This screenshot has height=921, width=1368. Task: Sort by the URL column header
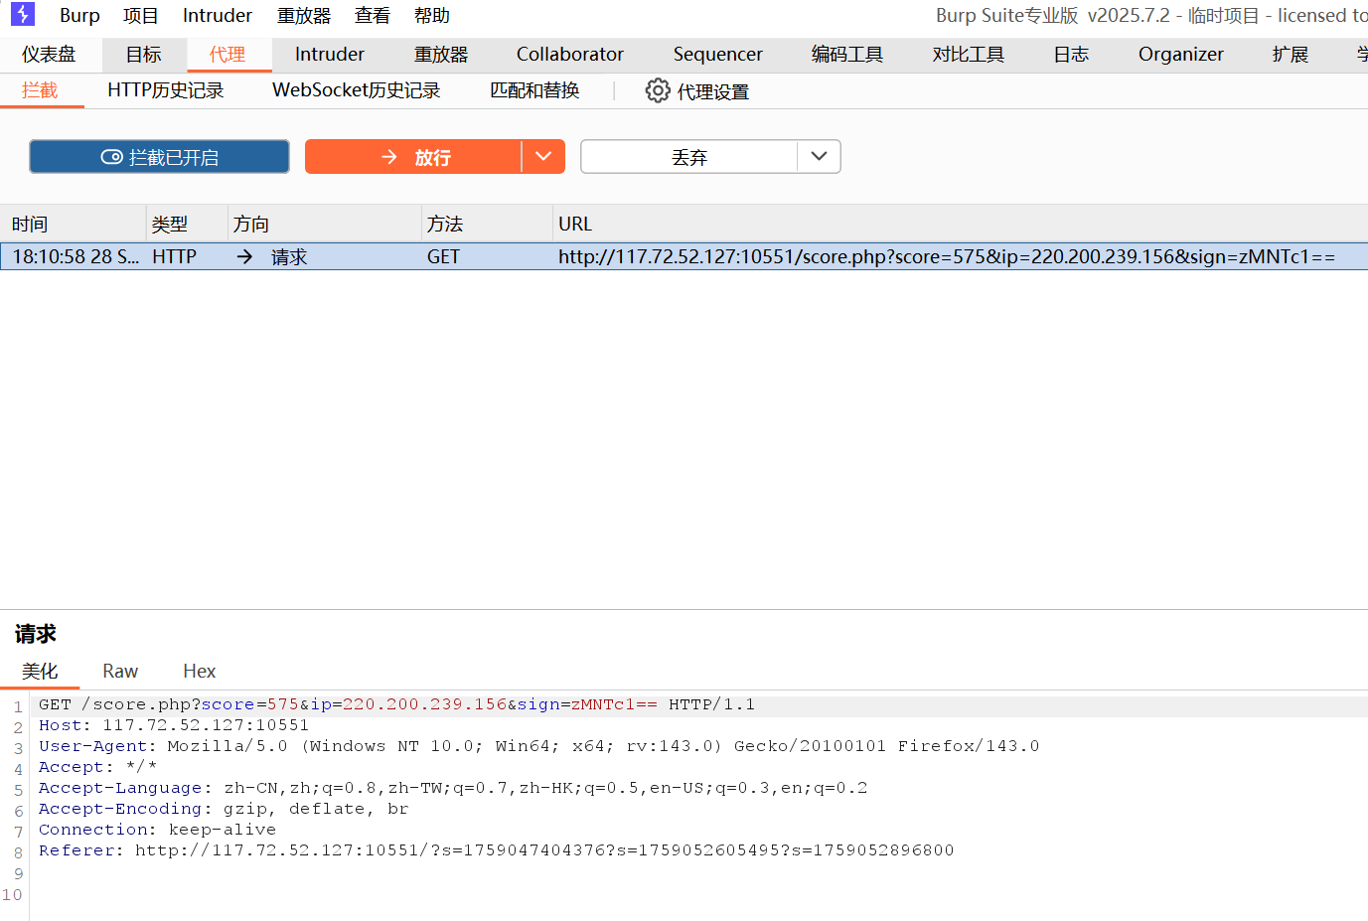tap(960, 224)
